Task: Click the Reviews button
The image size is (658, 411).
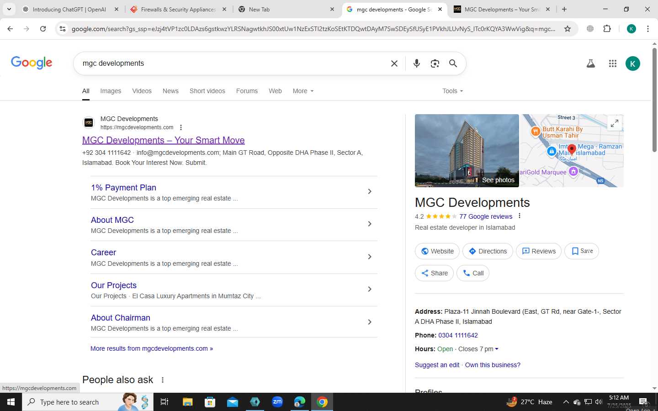Action: pos(539,251)
